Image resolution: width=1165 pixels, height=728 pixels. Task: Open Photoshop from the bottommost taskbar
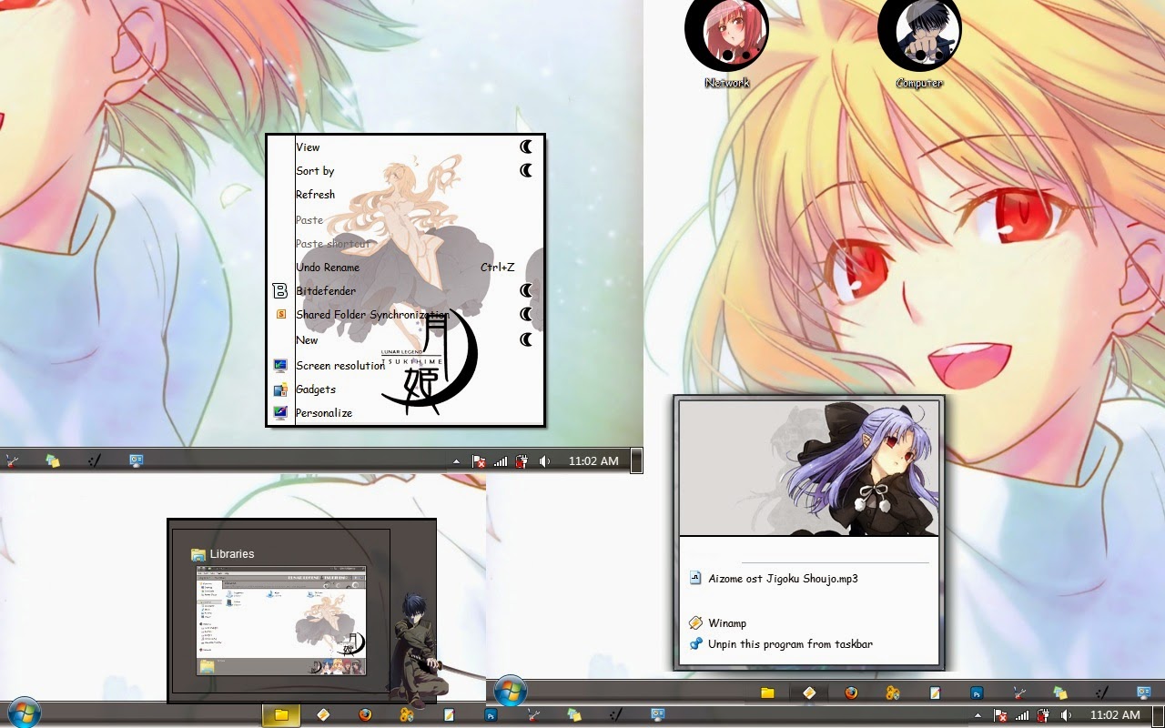pyautogui.click(x=491, y=715)
